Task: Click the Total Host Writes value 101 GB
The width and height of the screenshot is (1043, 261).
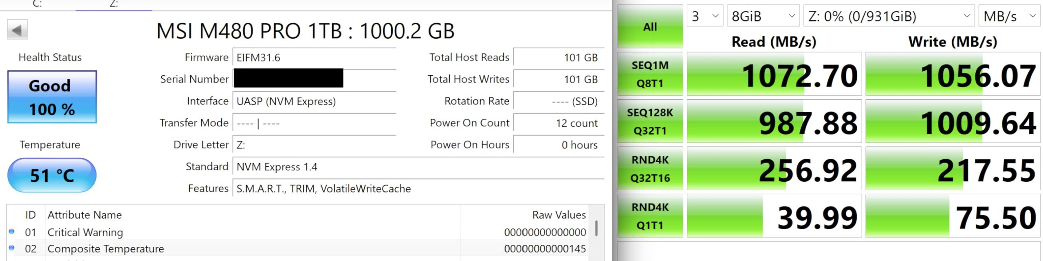Action: click(559, 79)
